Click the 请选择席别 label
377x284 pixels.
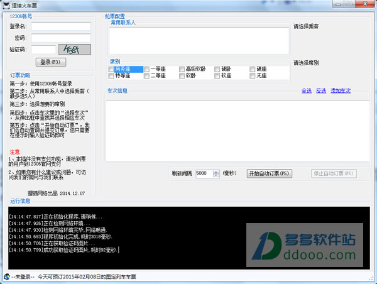(306, 63)
